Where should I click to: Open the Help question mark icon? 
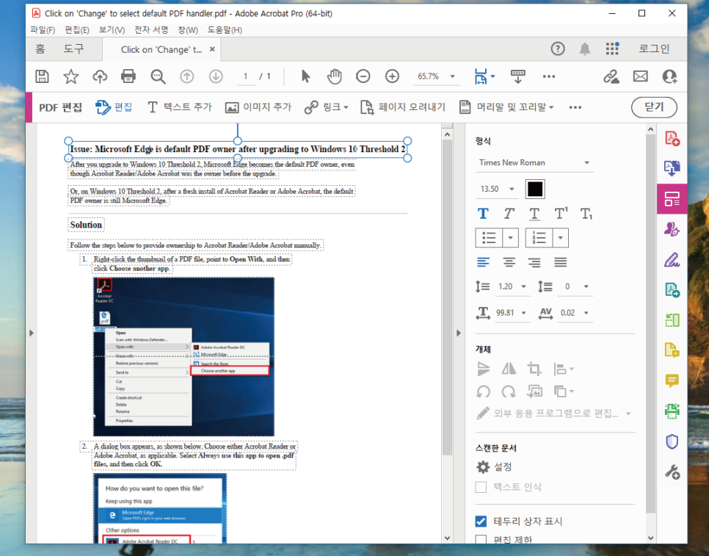(558, 48)
